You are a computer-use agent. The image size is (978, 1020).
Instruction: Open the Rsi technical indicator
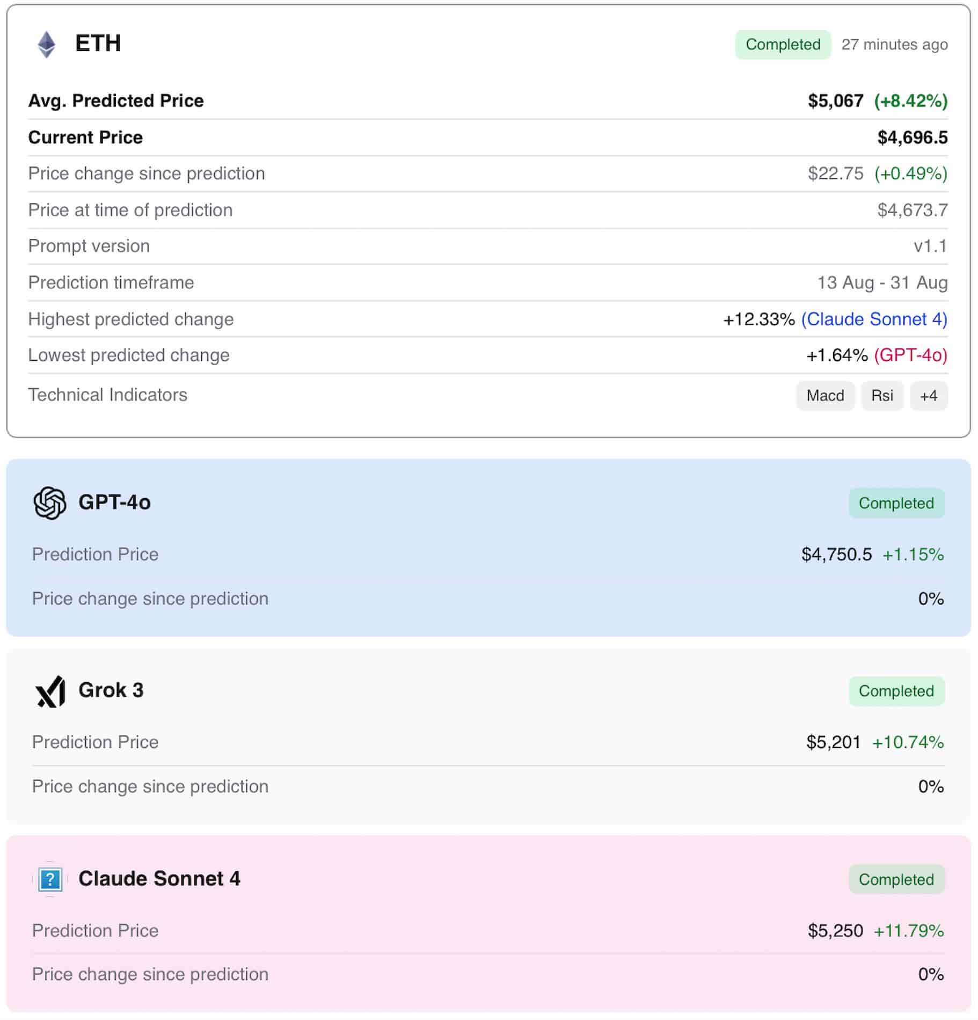coord(882,396)
